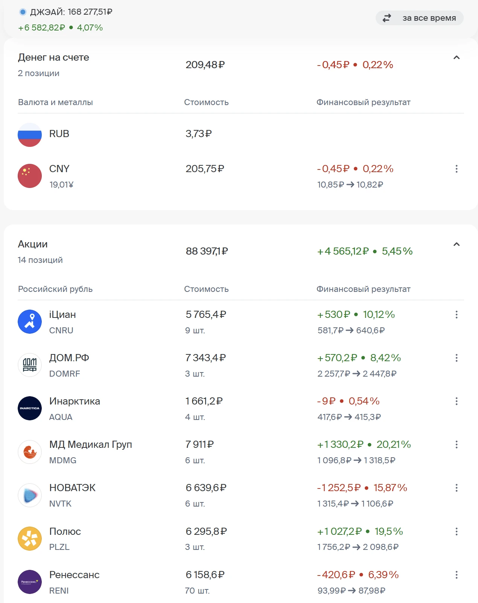Viewport: 478px width, 603px height.
Task: Open three-dot menu for iЦиан row
Action: click(457, 314)
